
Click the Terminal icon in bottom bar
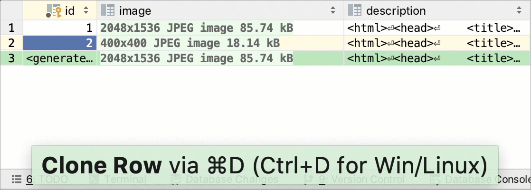(94, 179)
